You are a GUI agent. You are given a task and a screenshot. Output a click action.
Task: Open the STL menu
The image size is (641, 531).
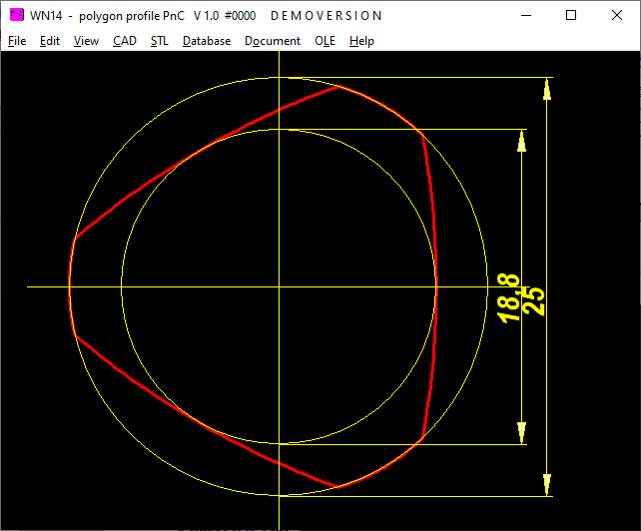coord(160,41)
